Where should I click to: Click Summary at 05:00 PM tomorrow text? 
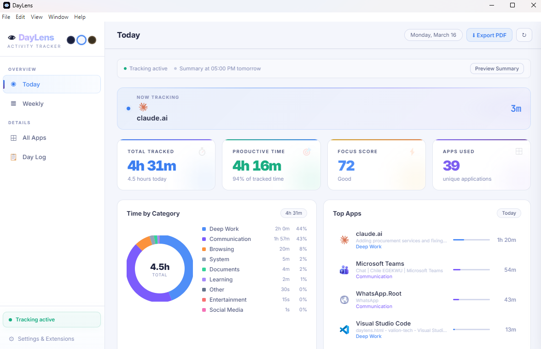coord(220,69)
